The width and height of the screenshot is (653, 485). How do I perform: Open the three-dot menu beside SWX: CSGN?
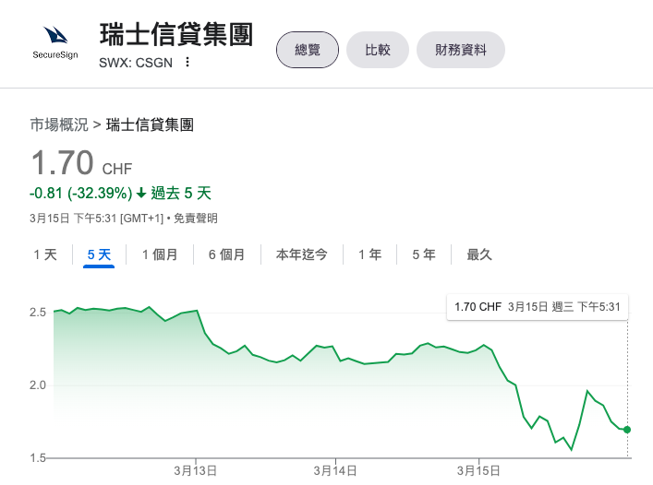click(x=187, y=62)
